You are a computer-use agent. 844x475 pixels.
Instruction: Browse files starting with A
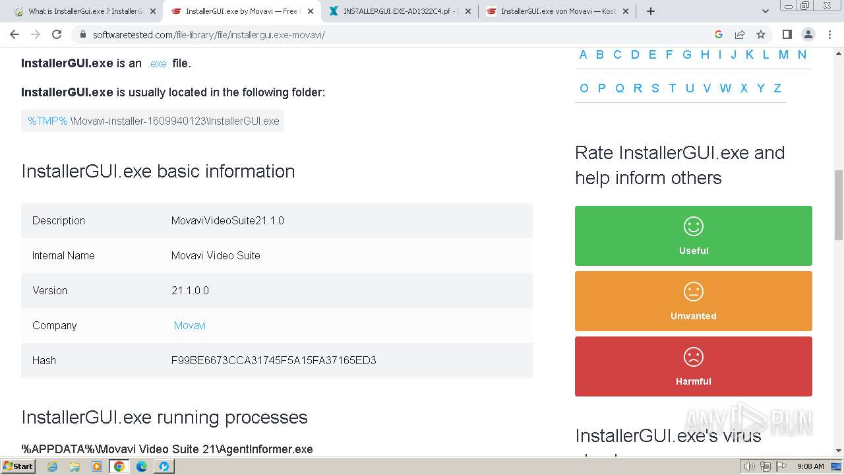coord(583,55)
